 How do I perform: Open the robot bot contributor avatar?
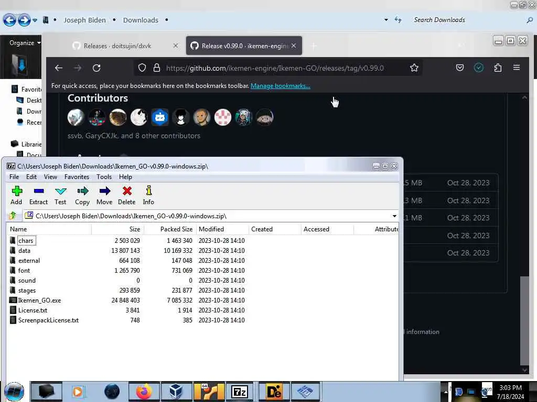click(159, 118)
